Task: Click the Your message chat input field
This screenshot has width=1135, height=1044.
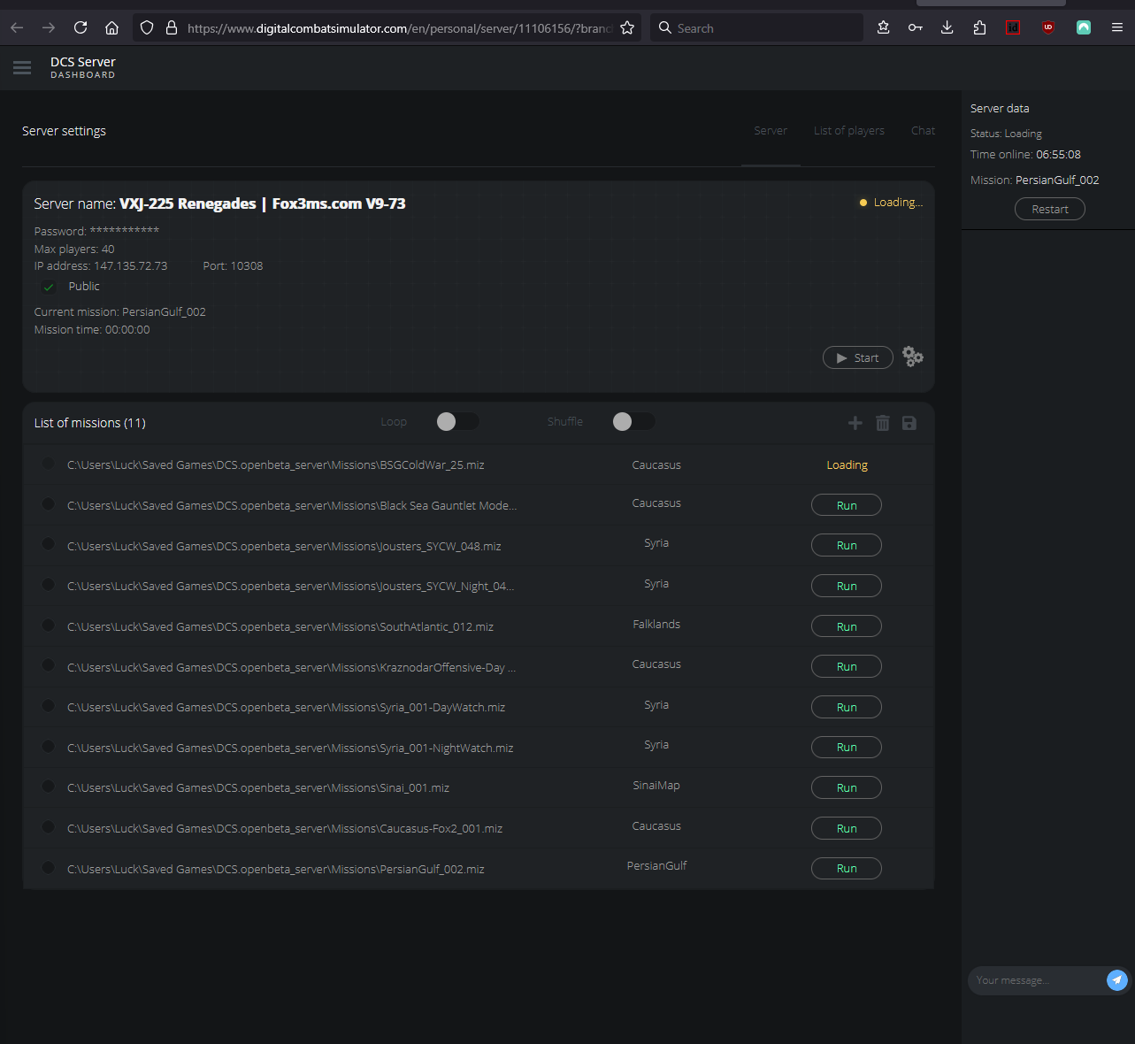Action: pyautogui.click(x=1035, y=980)
